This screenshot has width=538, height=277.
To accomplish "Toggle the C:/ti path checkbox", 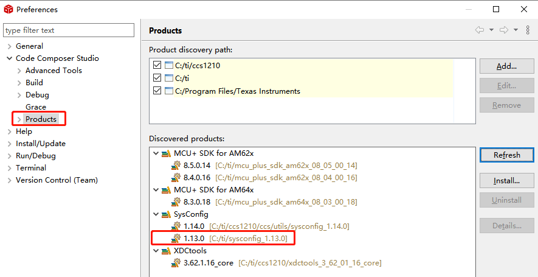I will [x=157, y=78].
